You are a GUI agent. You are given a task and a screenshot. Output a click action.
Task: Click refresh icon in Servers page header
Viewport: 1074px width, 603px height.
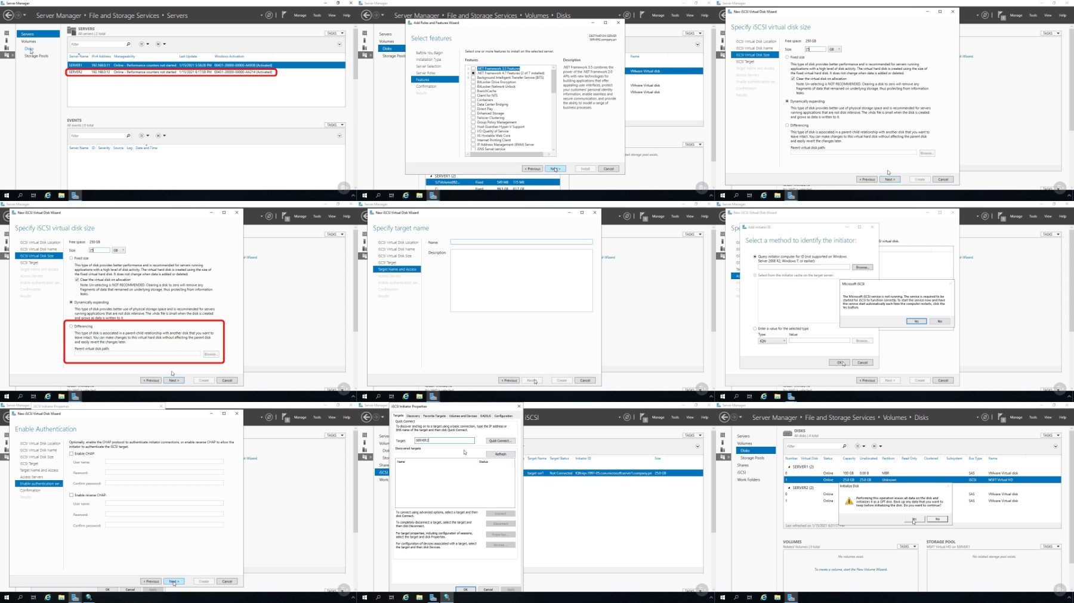coord(269,15)
